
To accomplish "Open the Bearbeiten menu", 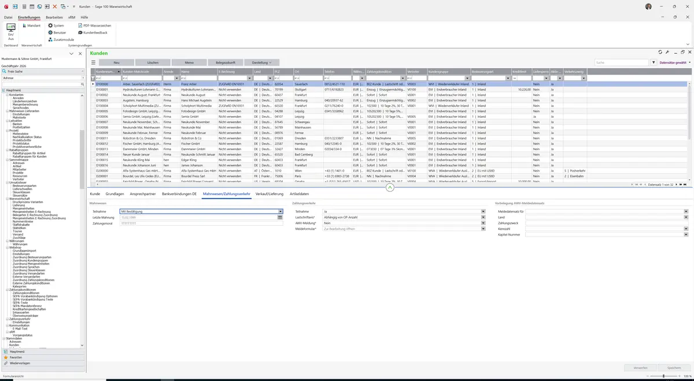I will (x=54, y=17).
